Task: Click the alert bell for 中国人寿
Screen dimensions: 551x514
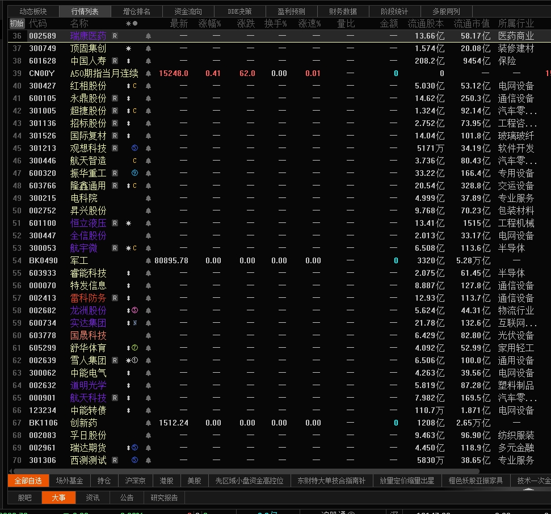Action: click(x=148, y=61)
